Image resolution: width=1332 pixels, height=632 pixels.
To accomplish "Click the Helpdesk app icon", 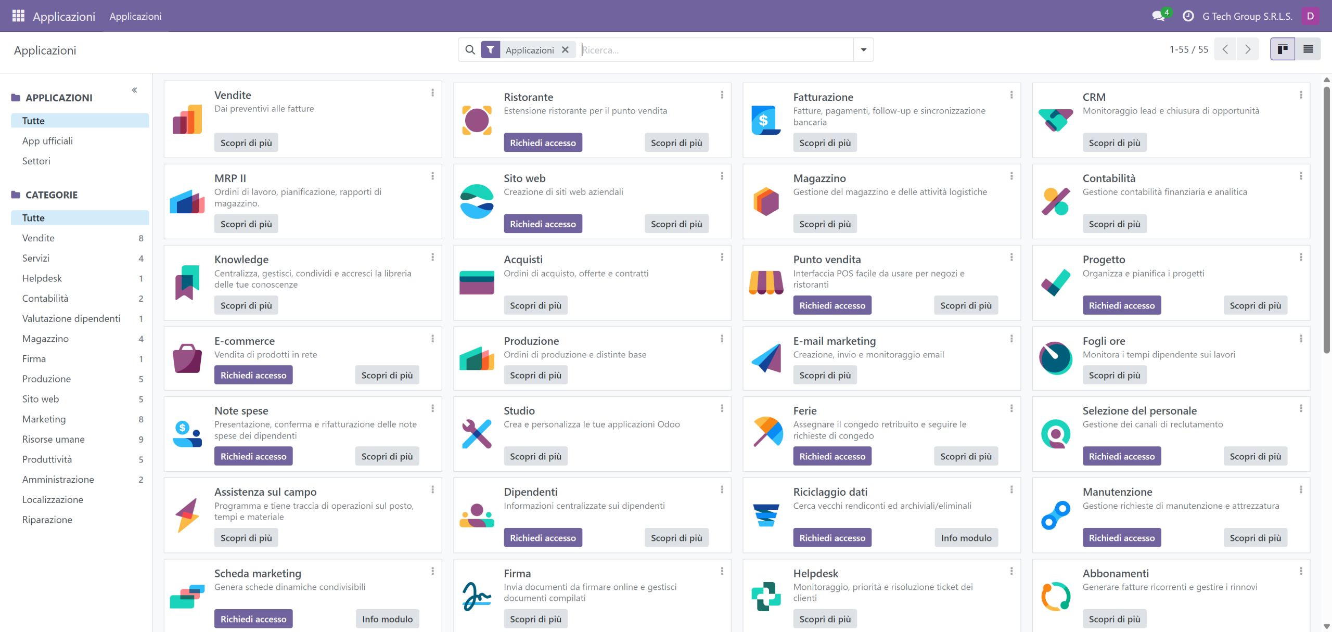I will 766,596.
